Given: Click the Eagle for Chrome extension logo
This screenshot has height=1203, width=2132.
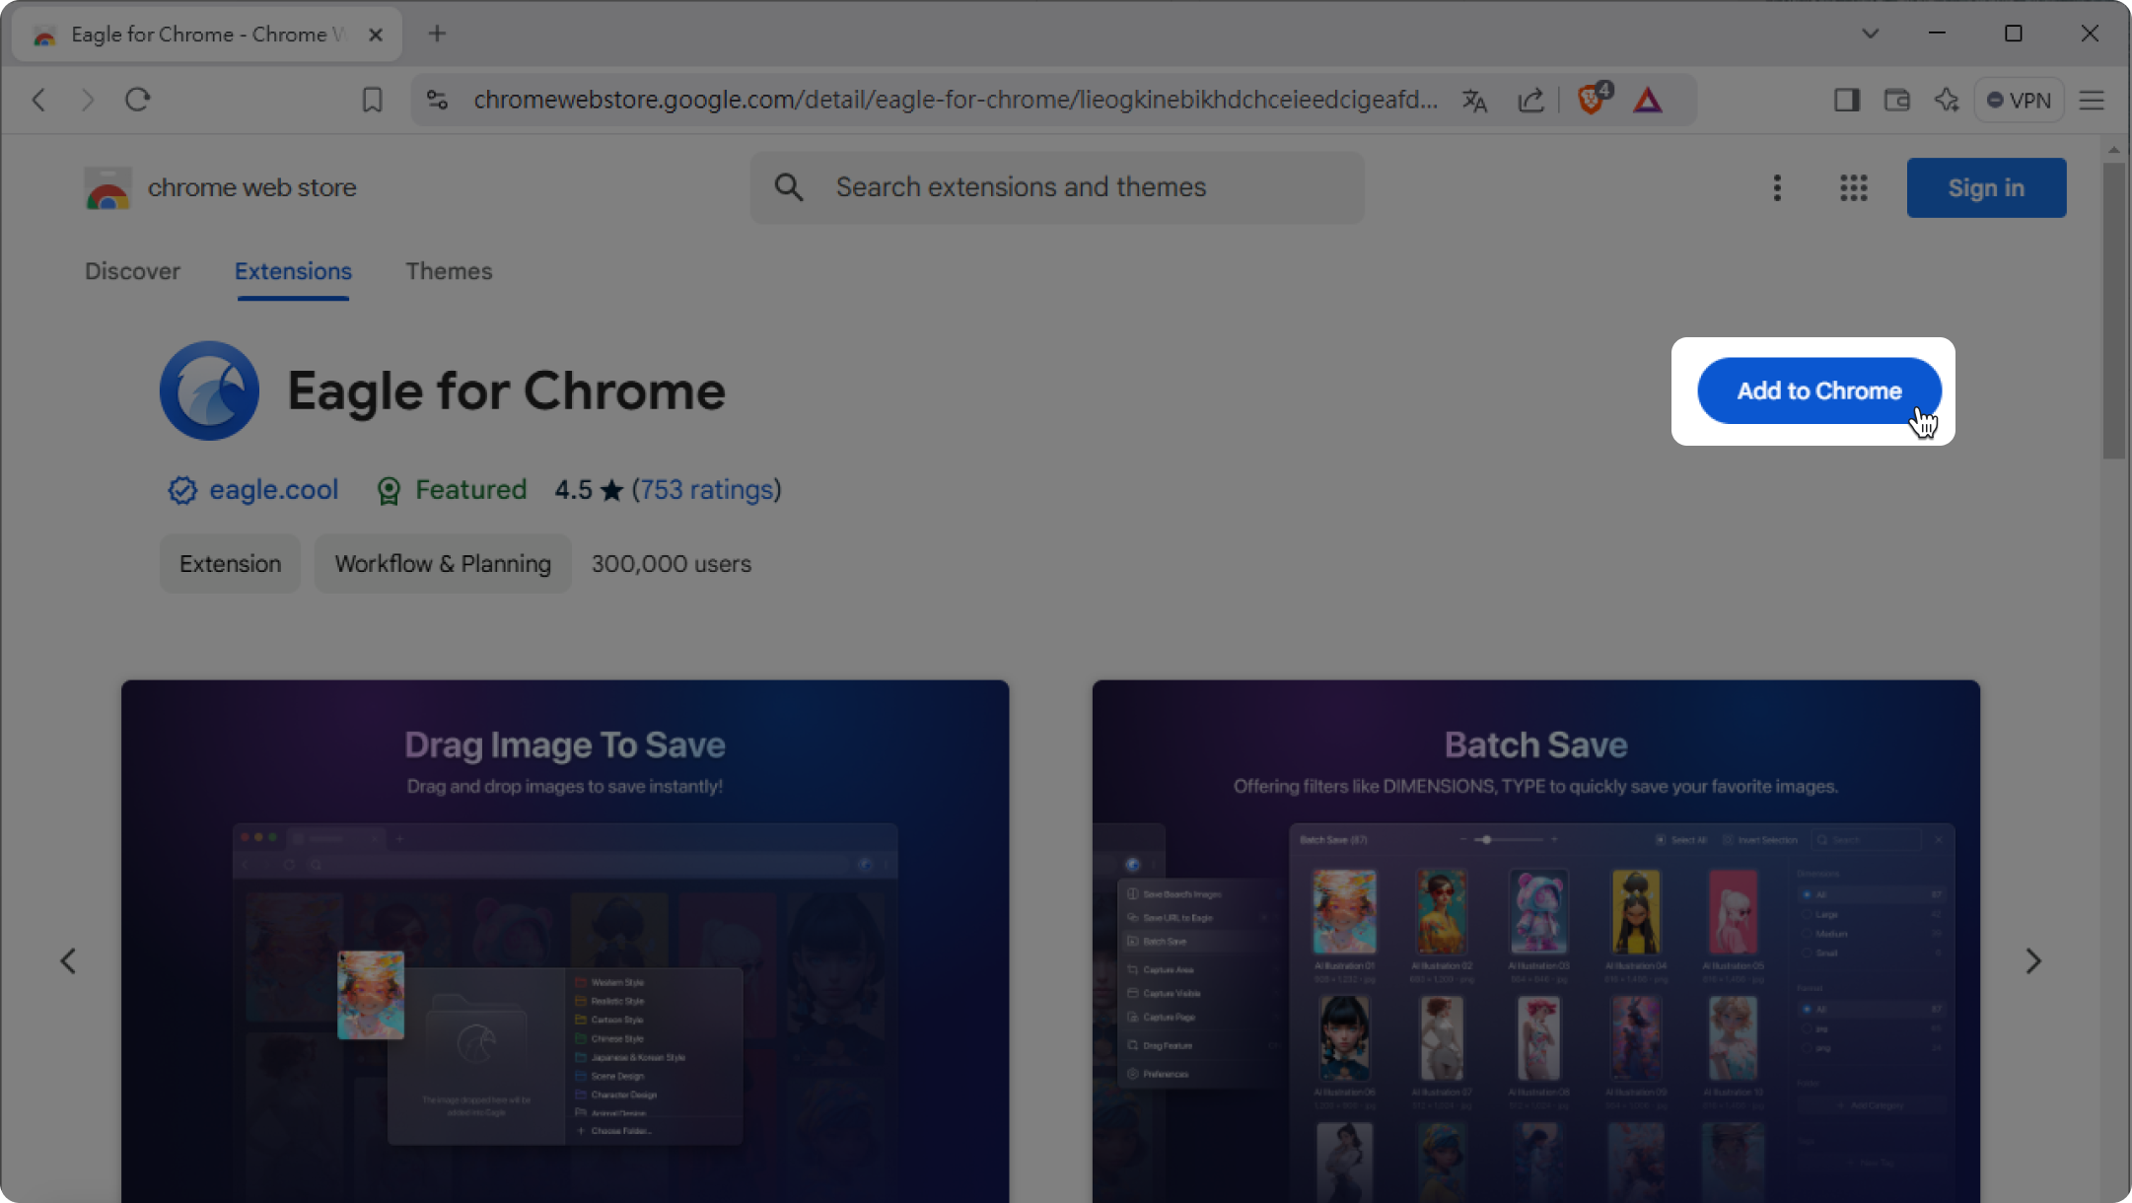Looking at the screenshot, I should tap(209, 390).
